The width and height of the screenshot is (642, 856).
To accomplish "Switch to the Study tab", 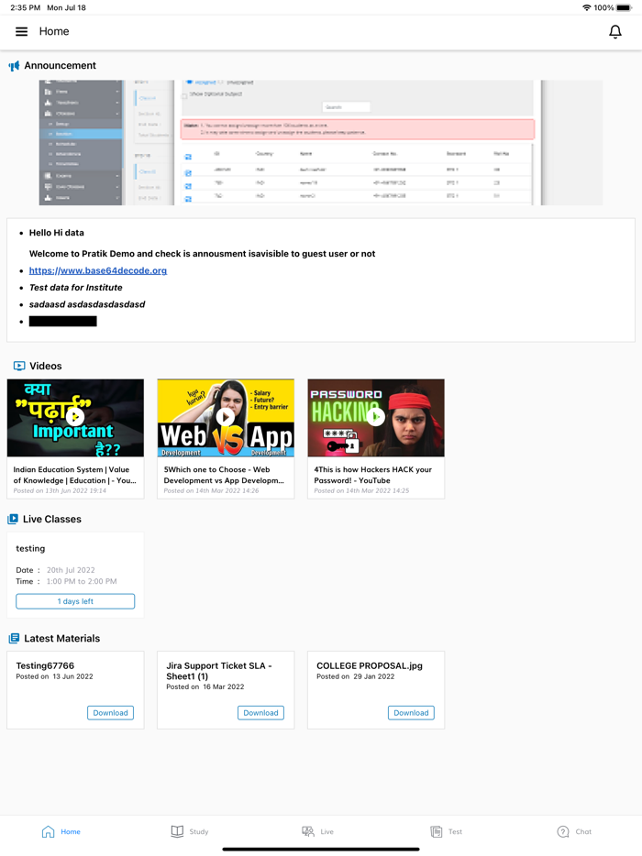I will [190, 831].
